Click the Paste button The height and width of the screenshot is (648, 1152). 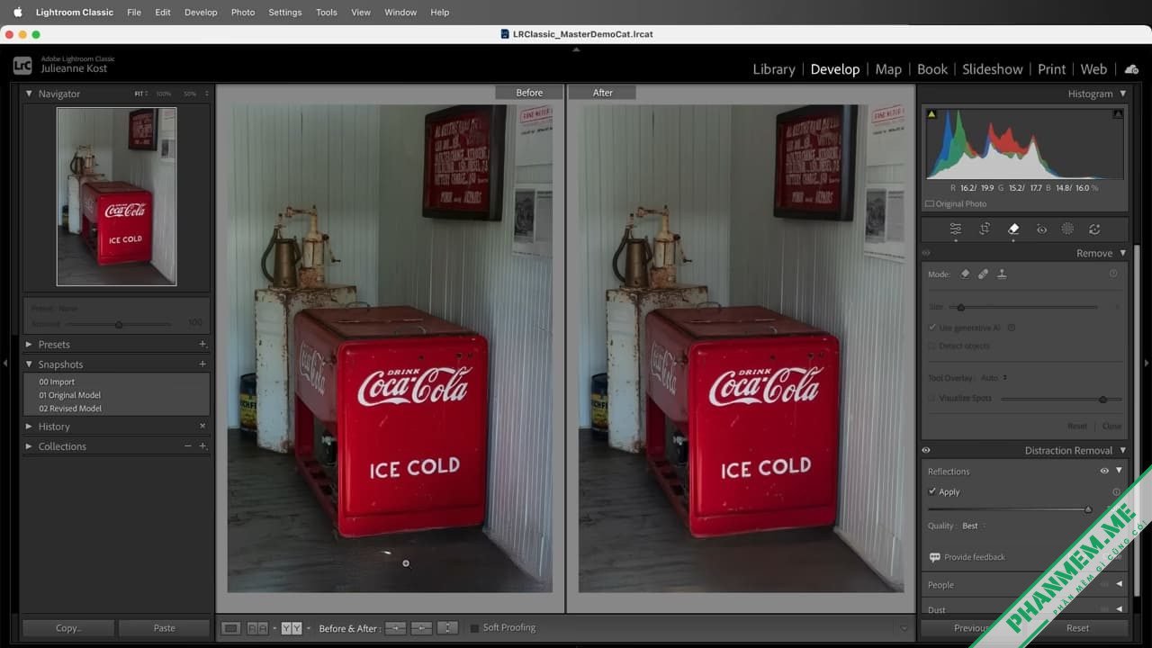[165, 628]
